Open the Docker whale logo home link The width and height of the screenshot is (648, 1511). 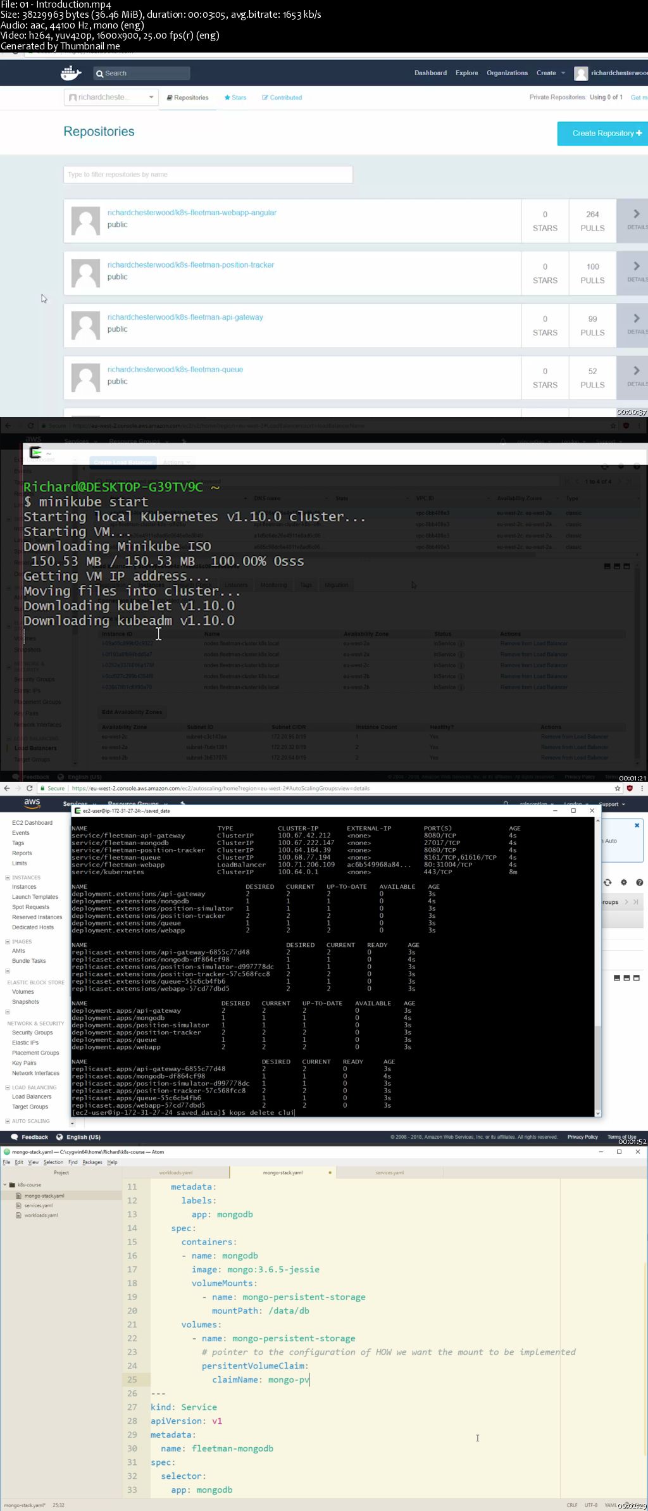(71, 73)
